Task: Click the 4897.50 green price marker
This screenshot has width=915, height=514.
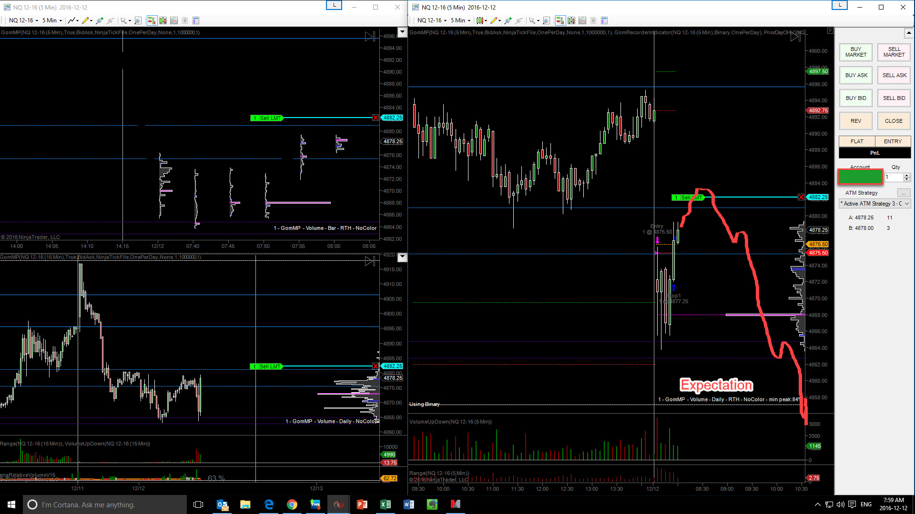Action: click(x=818, y=71)
